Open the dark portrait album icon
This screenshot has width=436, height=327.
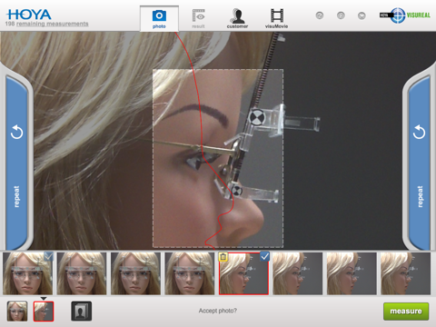(x=82, y=311)
